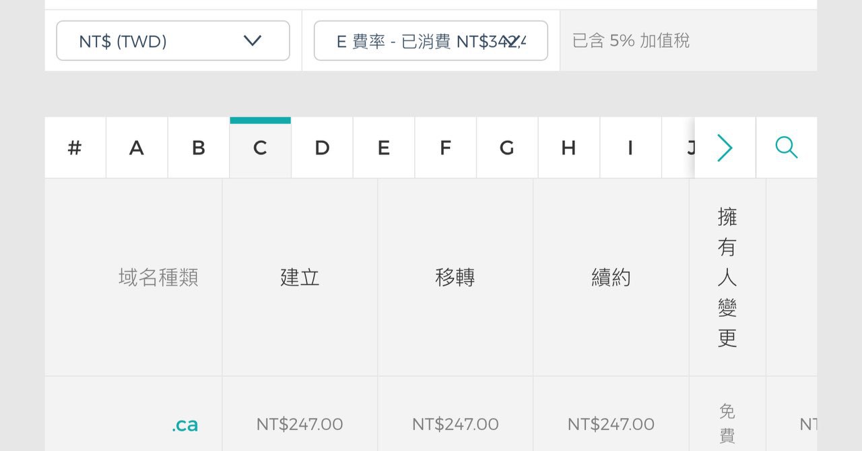Open the .ca domain link
862x451 pixels.
[x=185, y=425]
